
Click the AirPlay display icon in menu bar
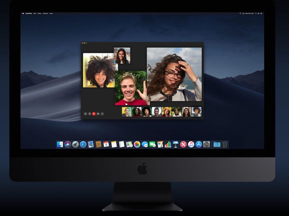click(x=243, y=13)
